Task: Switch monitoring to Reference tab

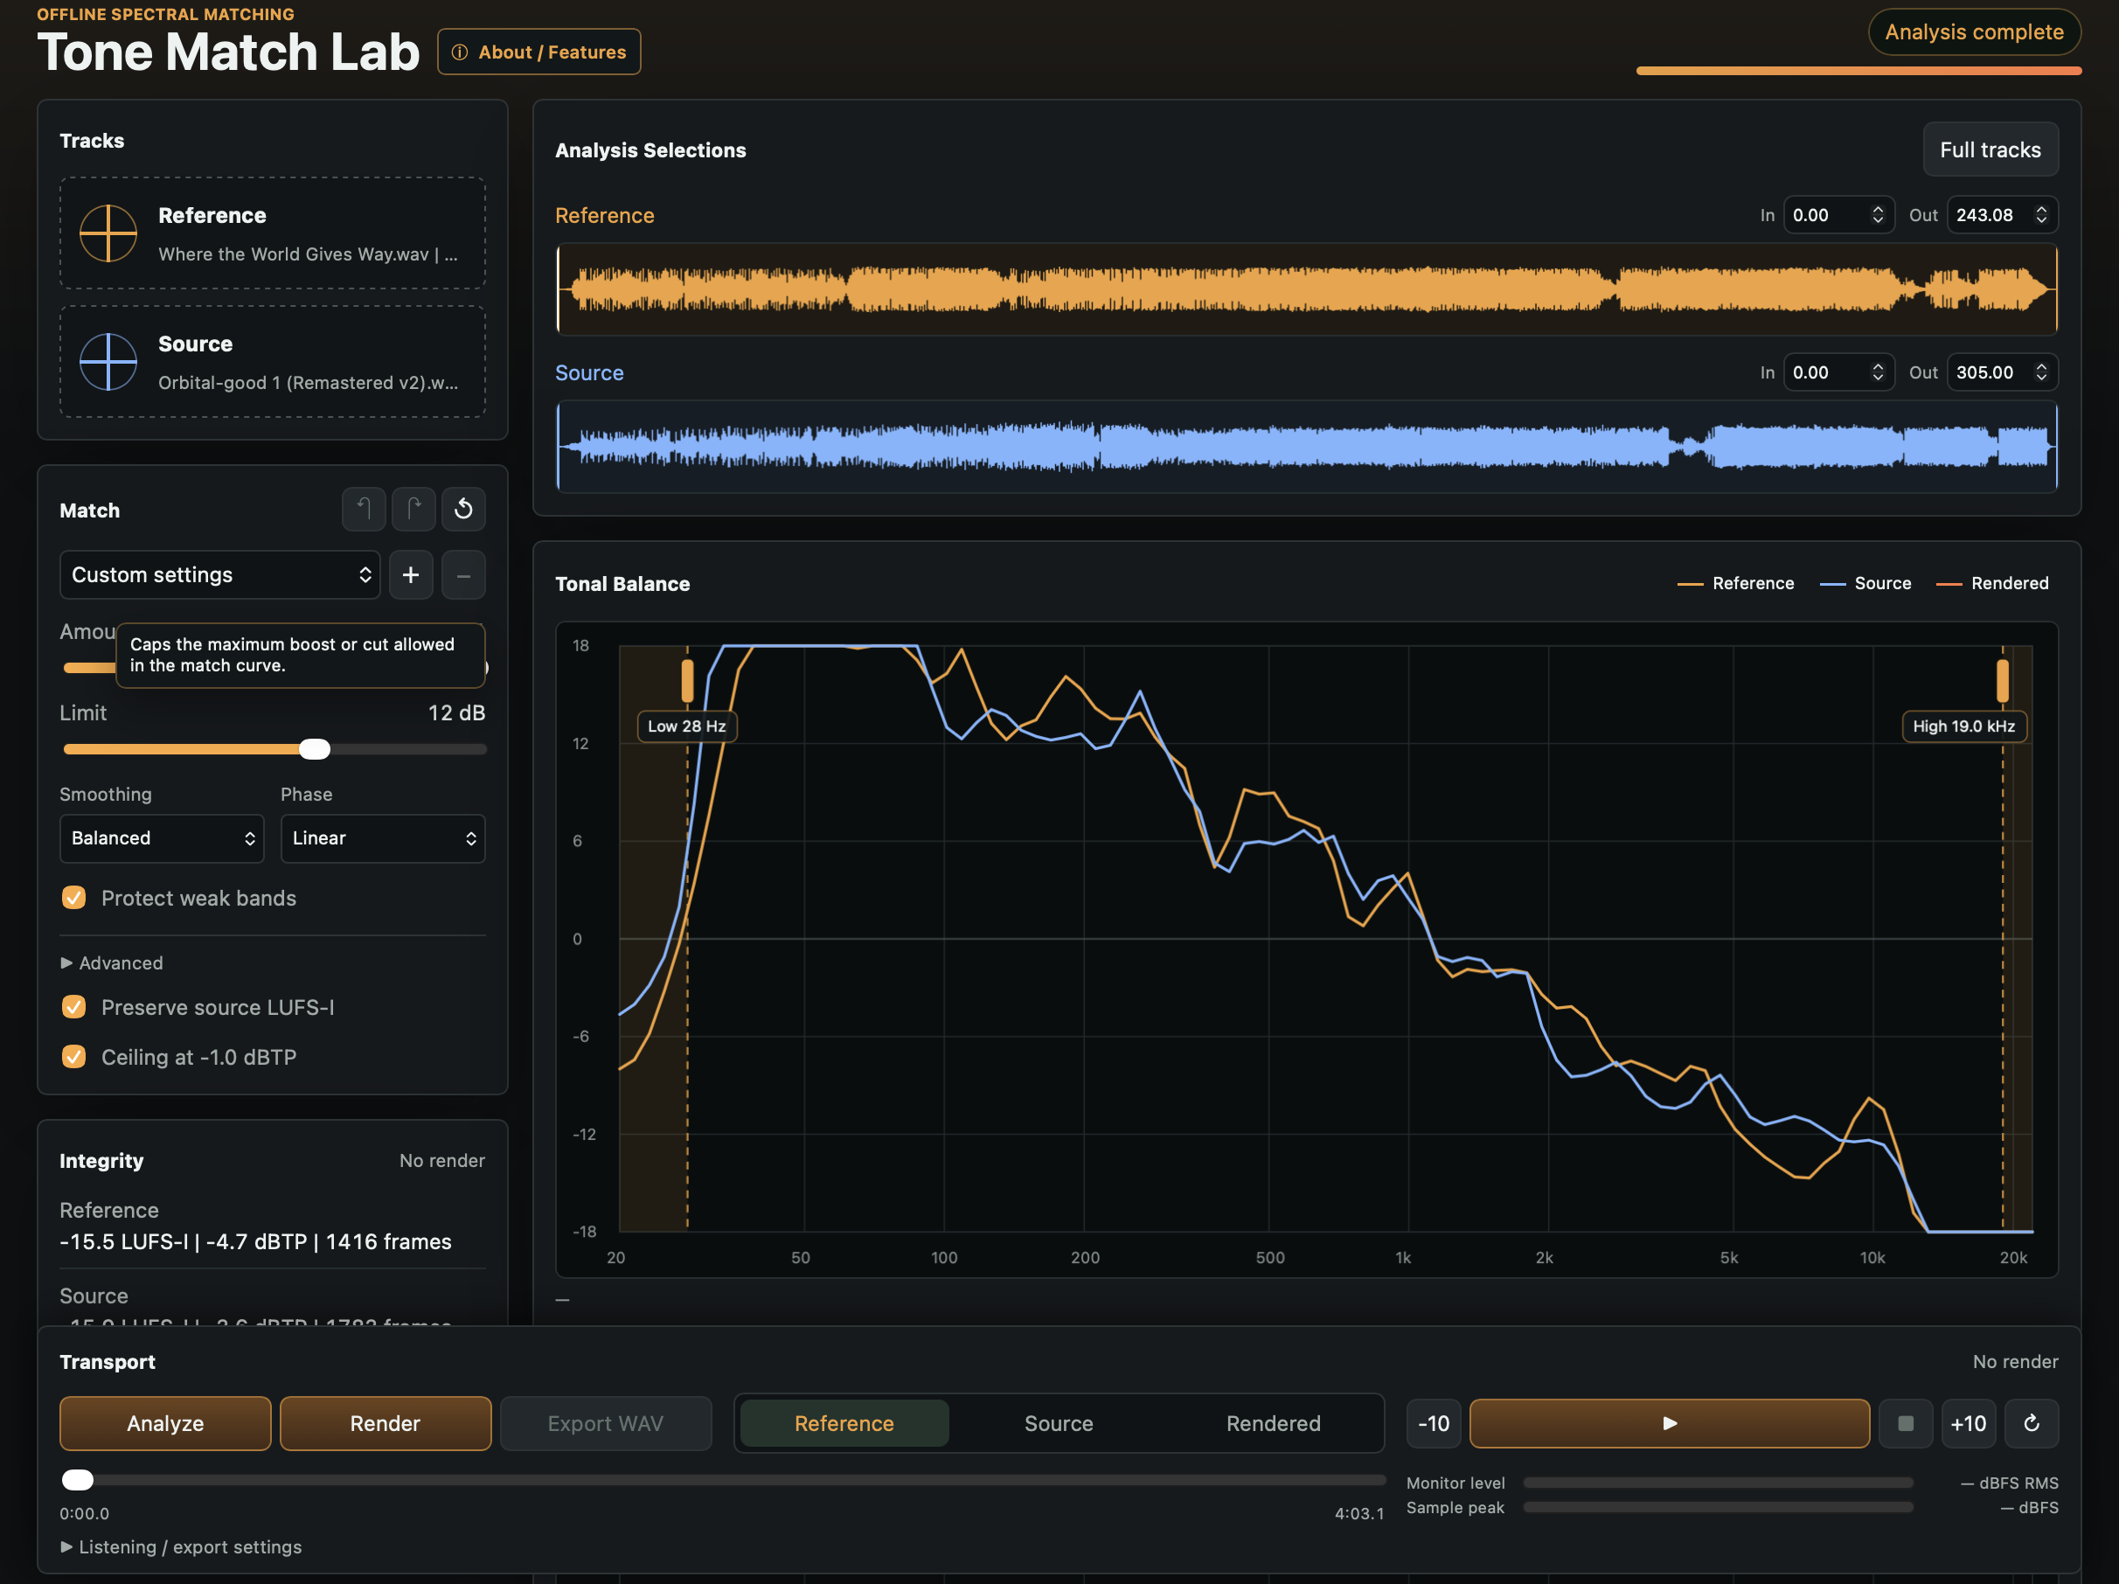Action: (844, 1423)
